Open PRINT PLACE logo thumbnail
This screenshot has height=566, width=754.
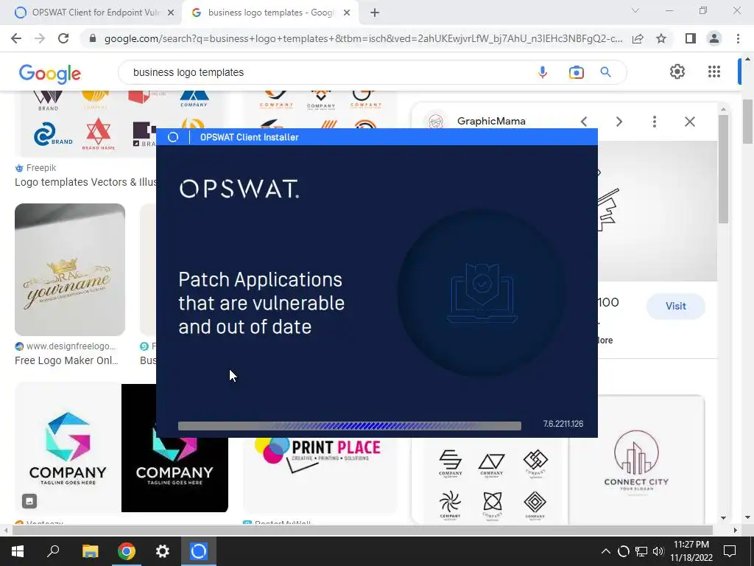tap(320, 475)
